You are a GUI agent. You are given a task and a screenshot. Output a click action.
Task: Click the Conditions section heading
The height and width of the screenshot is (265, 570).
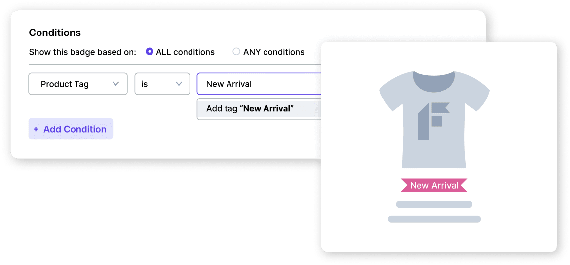[55, 33]
